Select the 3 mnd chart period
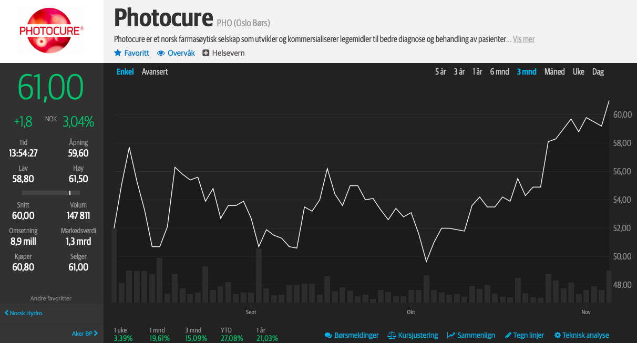637x343 pixels. coord(527,71)
